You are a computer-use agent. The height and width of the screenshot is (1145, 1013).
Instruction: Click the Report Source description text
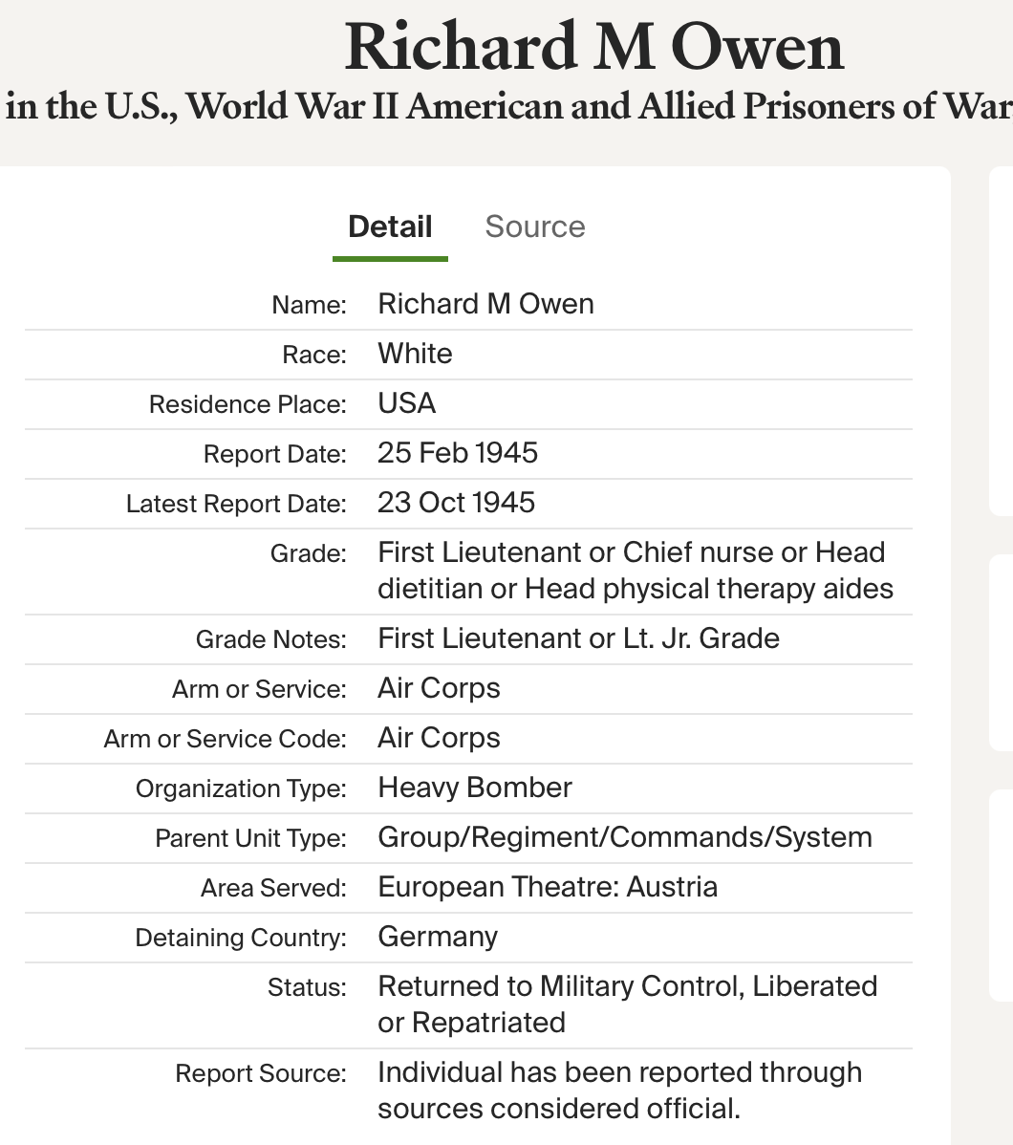click(x=619, y=1091)
